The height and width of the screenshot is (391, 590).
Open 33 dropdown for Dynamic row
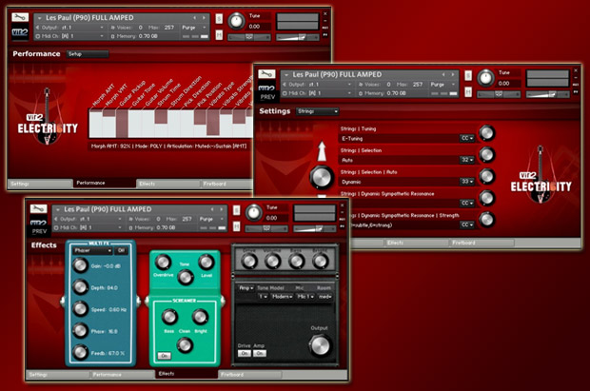tap(467, 182)
